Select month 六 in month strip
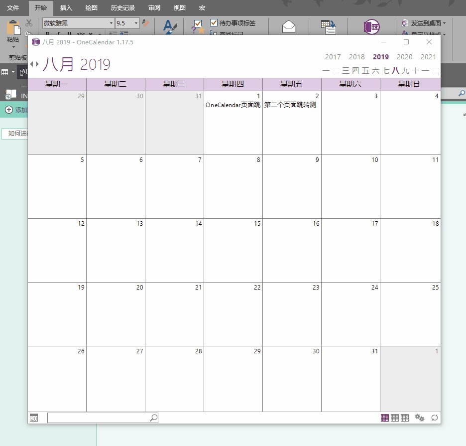The image size is (466, 446). (376, 71)
